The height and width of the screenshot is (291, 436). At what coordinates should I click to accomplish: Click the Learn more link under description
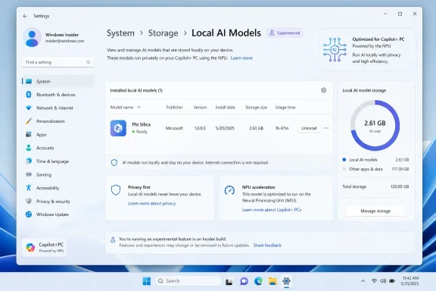(241, 58)
